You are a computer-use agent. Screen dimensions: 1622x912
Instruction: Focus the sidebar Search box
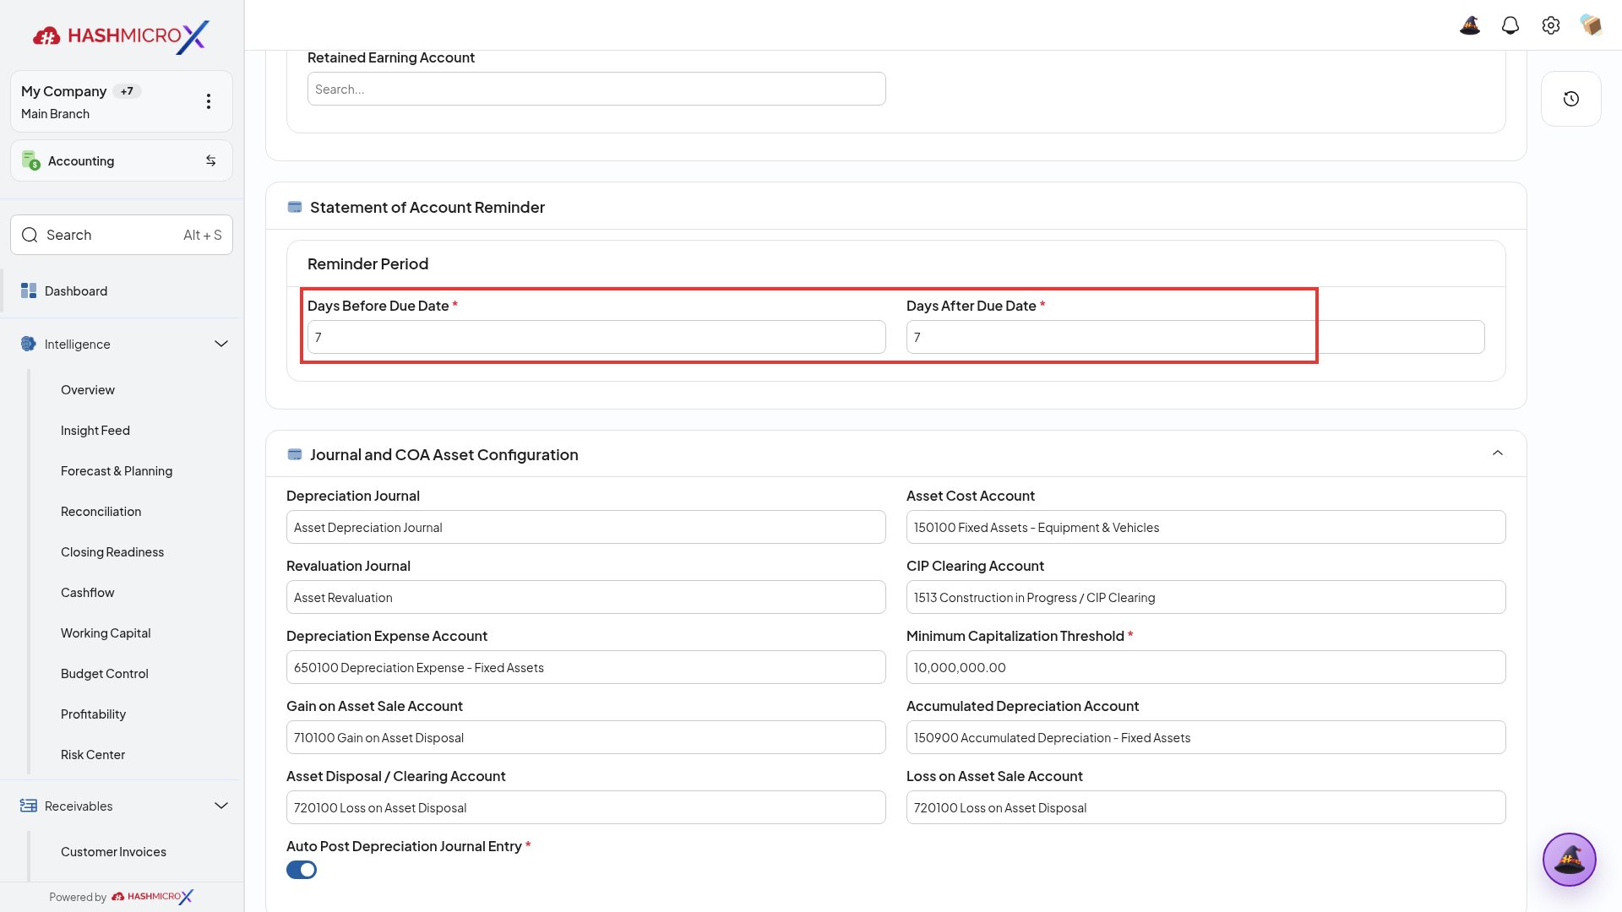[122, 235]
